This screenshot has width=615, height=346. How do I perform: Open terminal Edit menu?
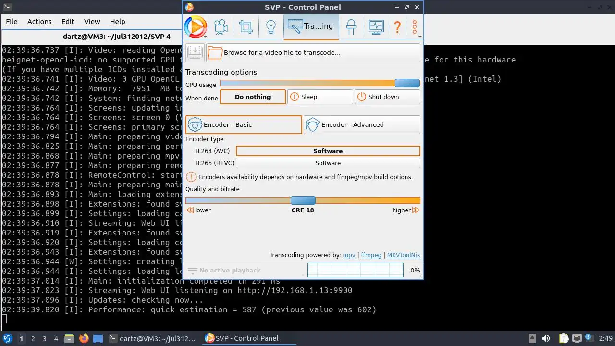pos(68,22)
